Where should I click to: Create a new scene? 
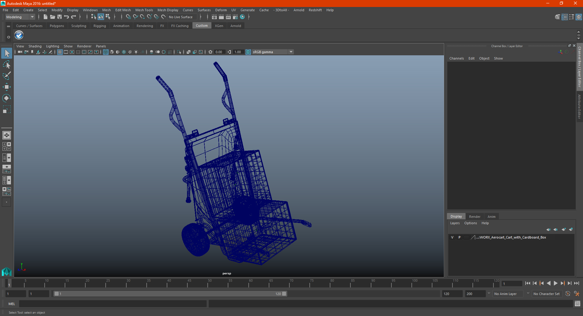click(x=45, y=17)
